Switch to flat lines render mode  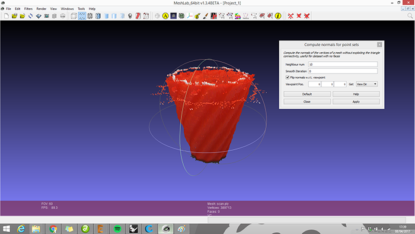point(106,16)
